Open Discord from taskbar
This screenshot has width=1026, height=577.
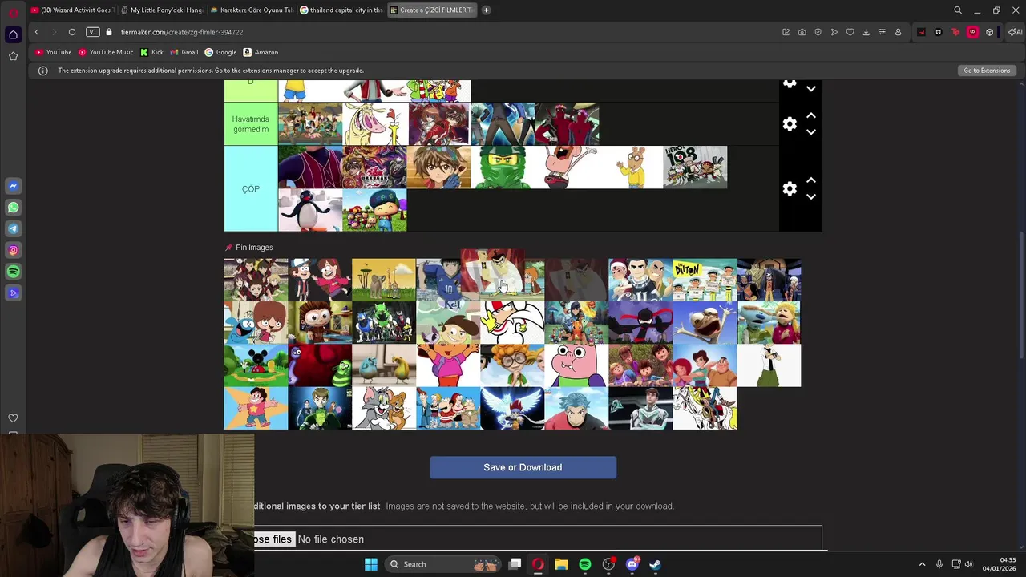point(632,564)
